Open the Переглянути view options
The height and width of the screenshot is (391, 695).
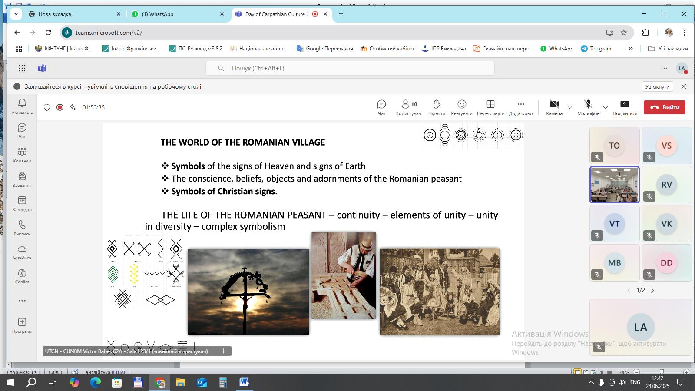coord(490,107)
